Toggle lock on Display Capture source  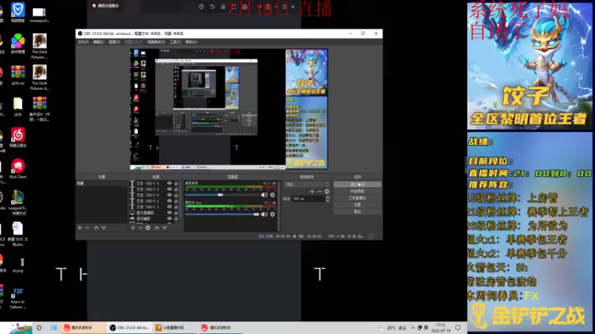tap(176, 213)
